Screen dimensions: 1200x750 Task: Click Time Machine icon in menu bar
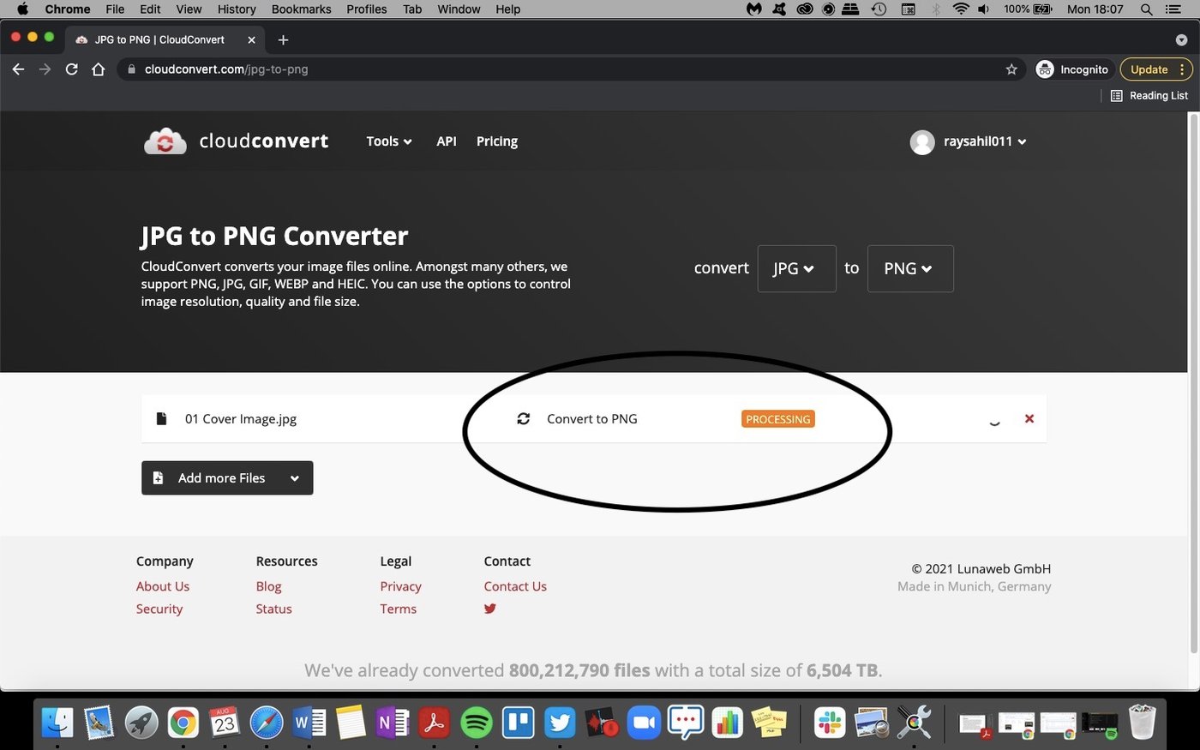coord(879,9)
